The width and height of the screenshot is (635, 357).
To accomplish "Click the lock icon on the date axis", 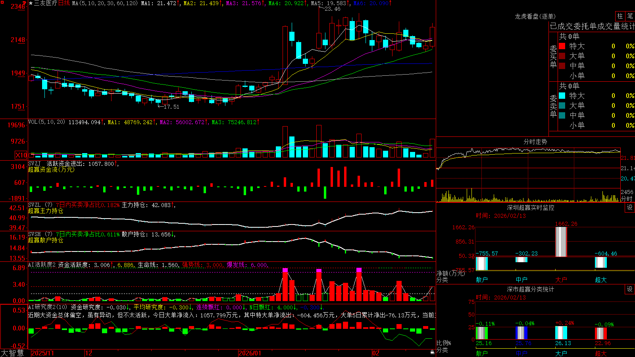I will click(x=432, y=352).
